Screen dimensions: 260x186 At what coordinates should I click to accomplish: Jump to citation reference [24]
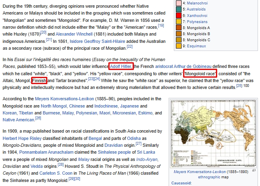pos(97,79)
